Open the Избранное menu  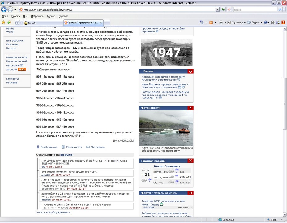pyautogui.click(x=37, y=16)
